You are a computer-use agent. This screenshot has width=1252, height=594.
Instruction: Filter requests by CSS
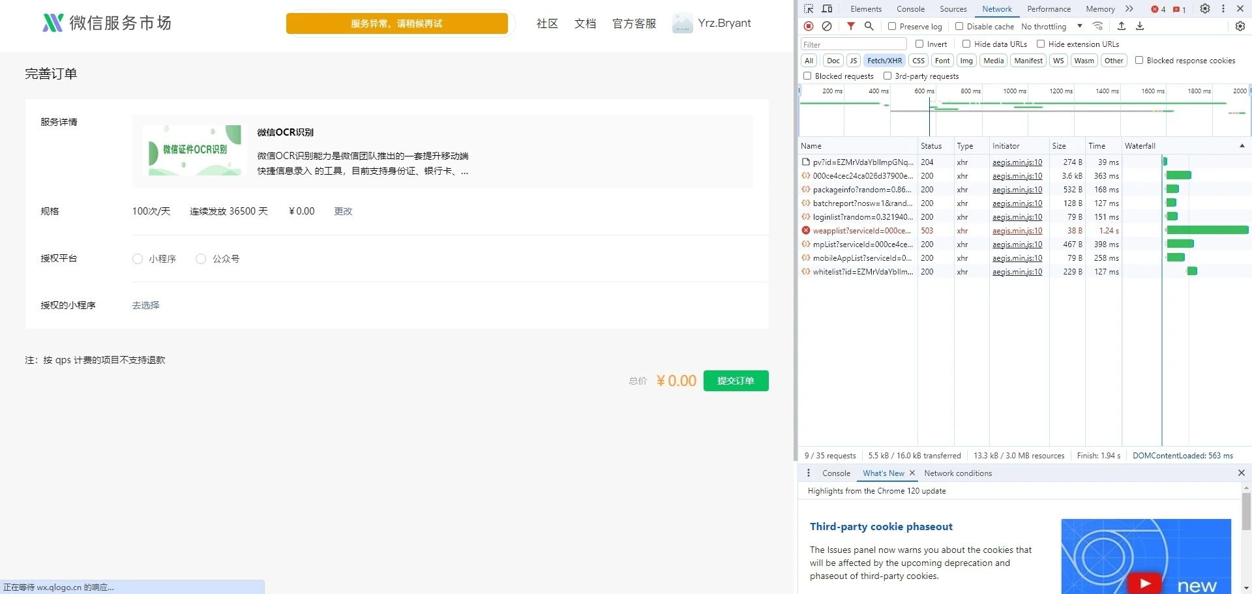(918, 61)
